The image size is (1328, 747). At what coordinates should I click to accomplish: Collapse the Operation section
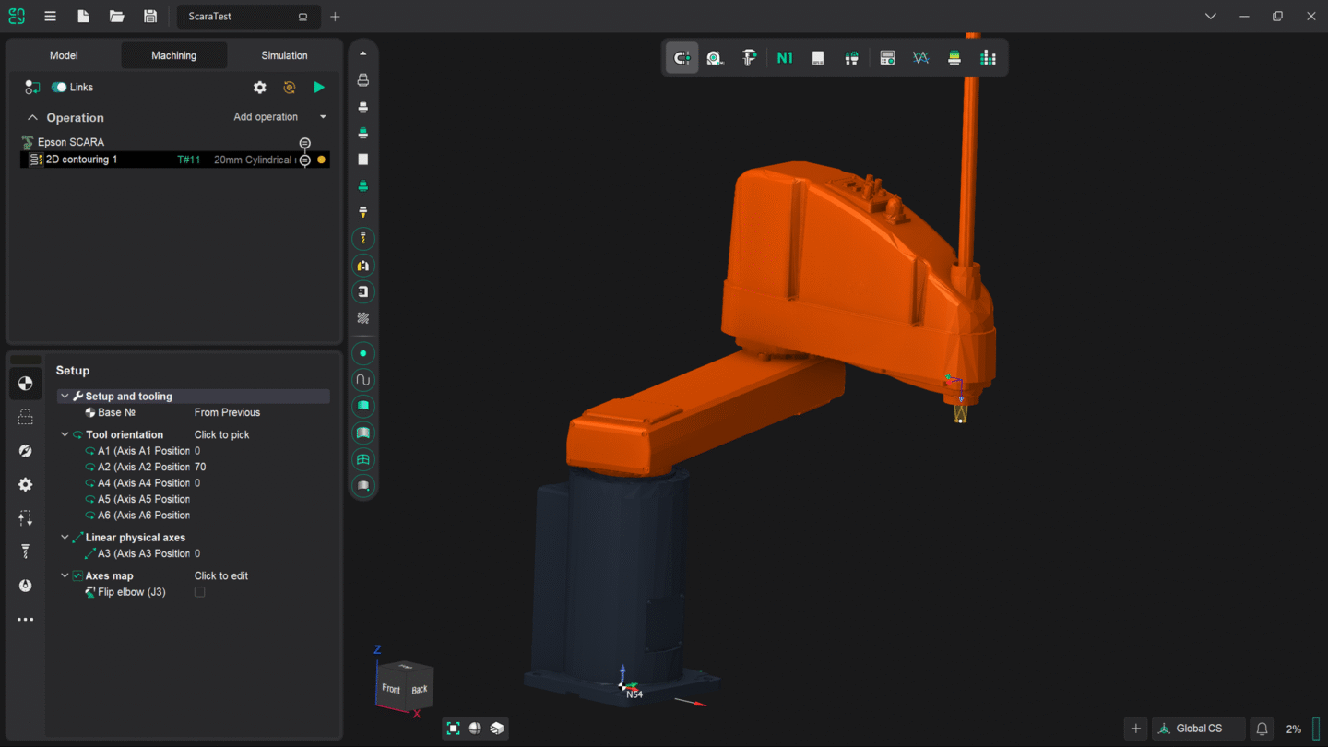point(35,117)
